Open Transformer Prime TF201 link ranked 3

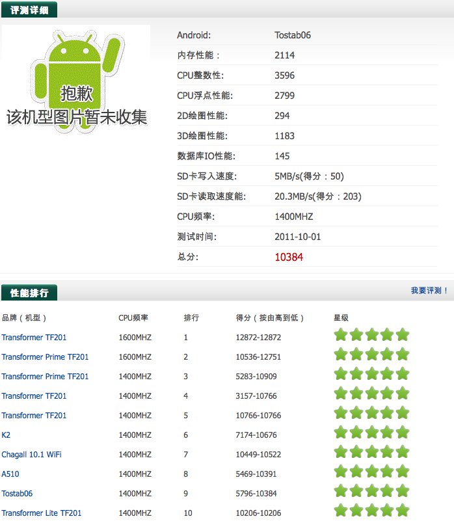[x=45, y=377]
